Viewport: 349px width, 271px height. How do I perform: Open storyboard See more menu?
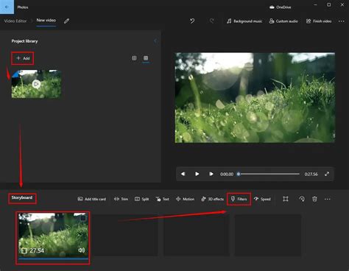(x=328, y=199)
